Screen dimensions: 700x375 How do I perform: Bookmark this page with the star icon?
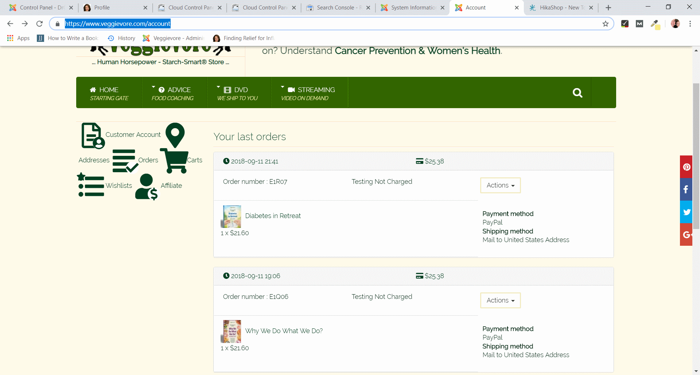click(x=605, y=24)
